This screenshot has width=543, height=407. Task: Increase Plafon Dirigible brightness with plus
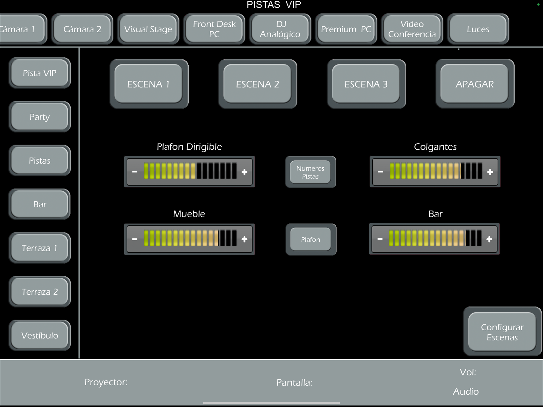coord(244,172)
